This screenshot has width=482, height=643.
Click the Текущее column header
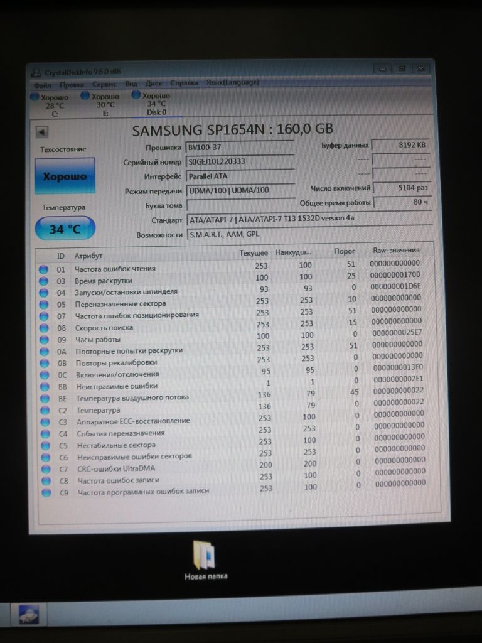click(x=254, y=253)
